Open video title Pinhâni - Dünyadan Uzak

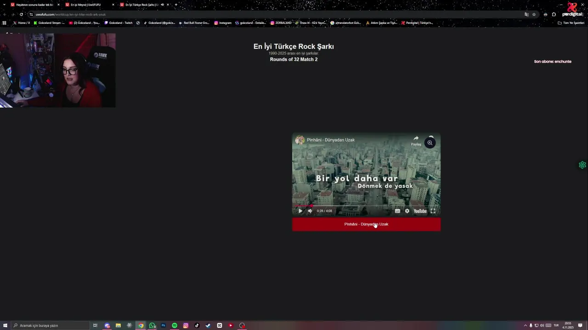(x=331, y=140)
